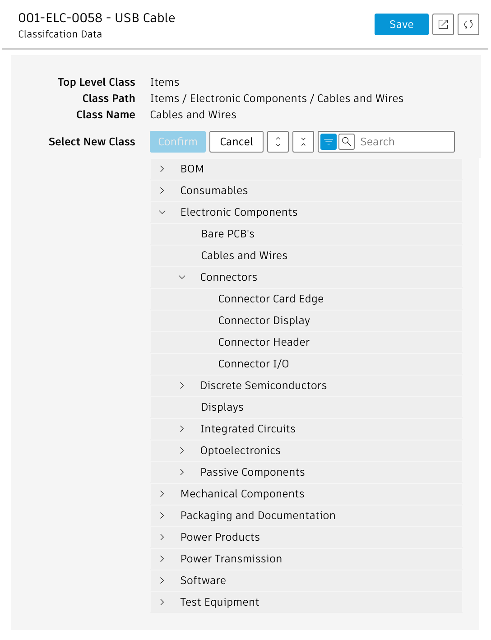Toggle the blue filter icon

point(329,142)
